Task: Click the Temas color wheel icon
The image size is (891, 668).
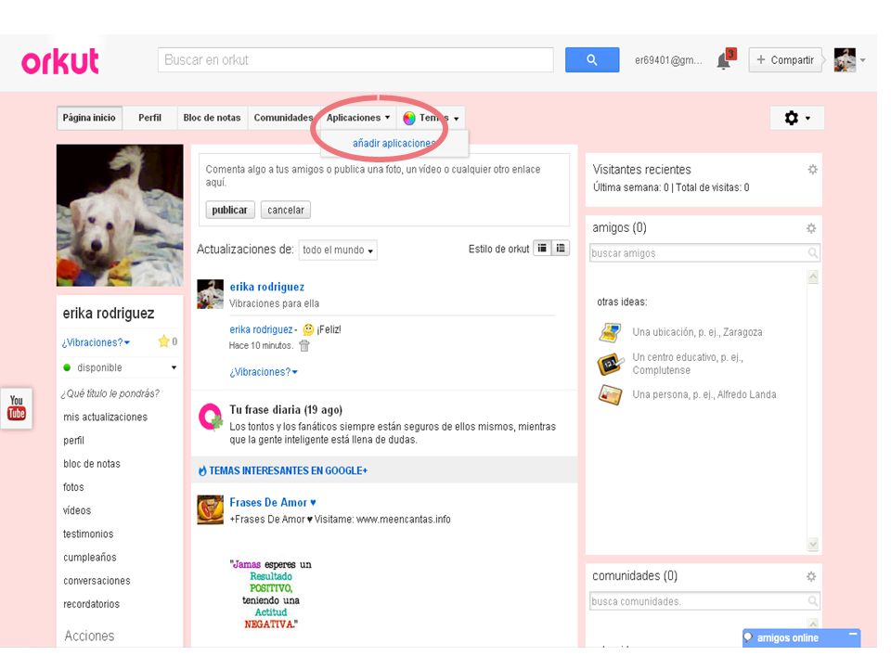Action: [x=409, y=118]
